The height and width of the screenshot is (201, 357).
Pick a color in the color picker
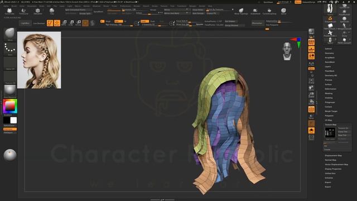pyautogui.click(x=10, y=106)
